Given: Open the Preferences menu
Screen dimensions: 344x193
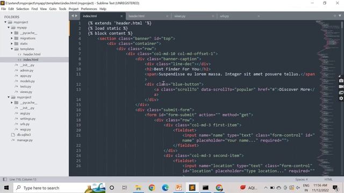Looking at the screenshot, I should coord(89,9).
